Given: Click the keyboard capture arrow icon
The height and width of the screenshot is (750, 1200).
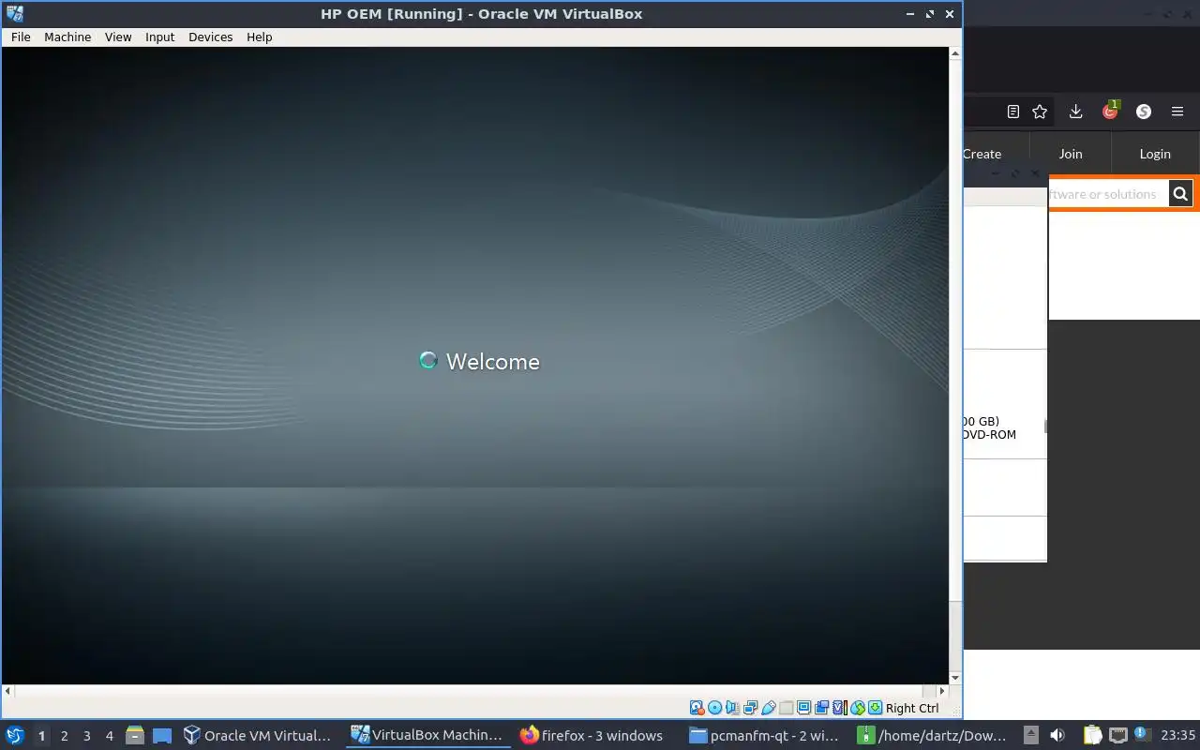Looking at the screenshot, I should click(x=876, y=708).
